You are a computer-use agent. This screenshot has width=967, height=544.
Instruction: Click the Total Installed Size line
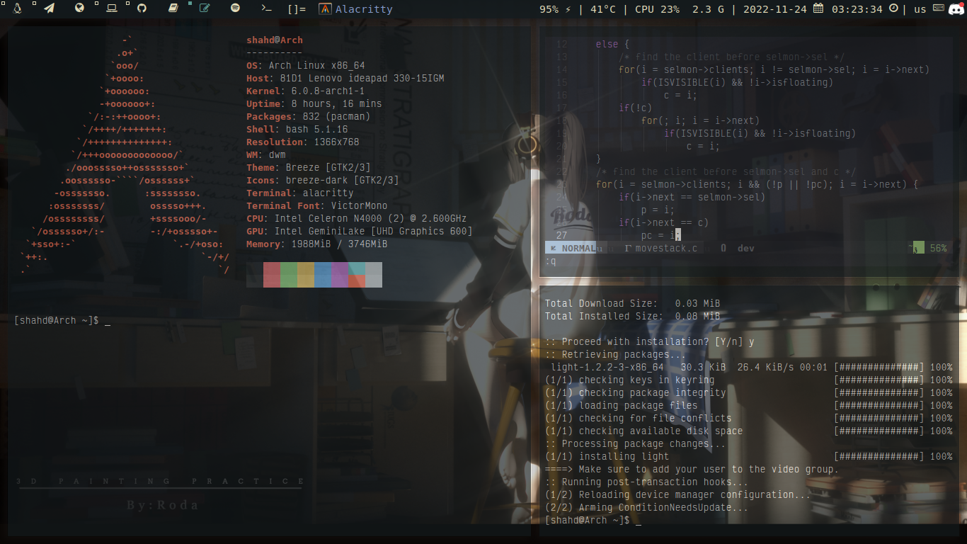pos(633,316)
